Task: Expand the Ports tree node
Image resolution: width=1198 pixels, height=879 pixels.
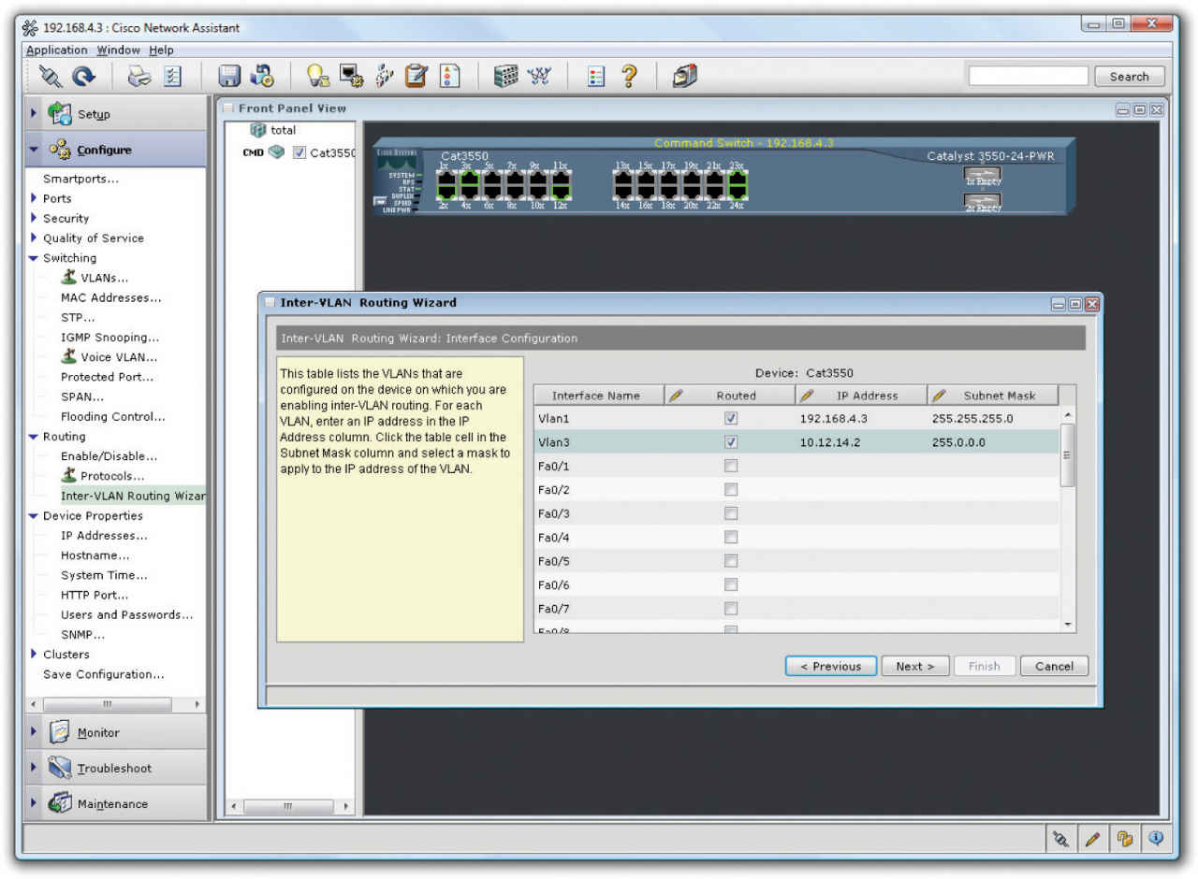Action: [x=34, y=198]
